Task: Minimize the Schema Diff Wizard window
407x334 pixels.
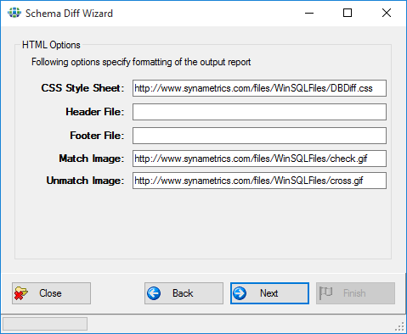Action: pos(309,13)
